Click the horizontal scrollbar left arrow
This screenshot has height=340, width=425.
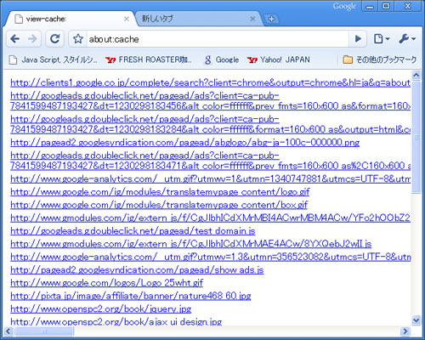tap(8, 331)
